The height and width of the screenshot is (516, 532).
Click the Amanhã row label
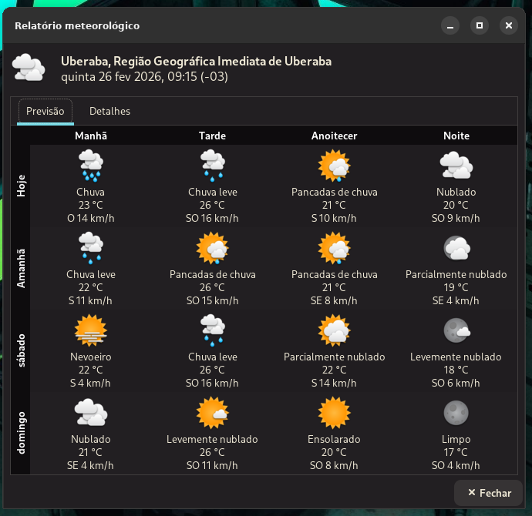tap(21, 269)
